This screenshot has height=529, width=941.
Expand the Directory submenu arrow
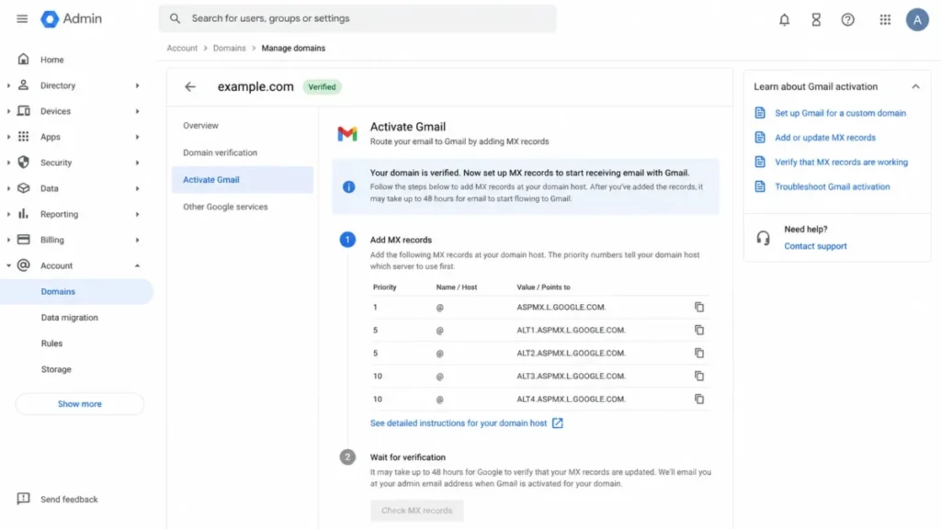[x=138, y=85]
